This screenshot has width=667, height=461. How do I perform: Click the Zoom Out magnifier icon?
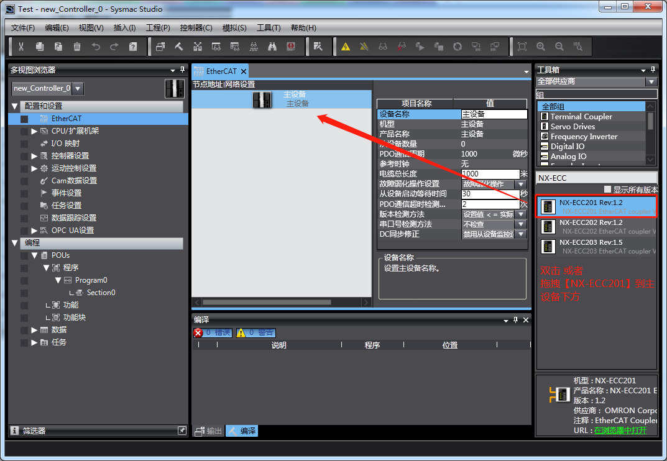pos(559,47)
